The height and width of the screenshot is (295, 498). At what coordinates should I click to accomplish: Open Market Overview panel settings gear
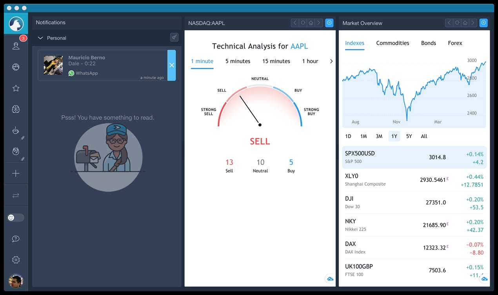[x=483, y=23]
